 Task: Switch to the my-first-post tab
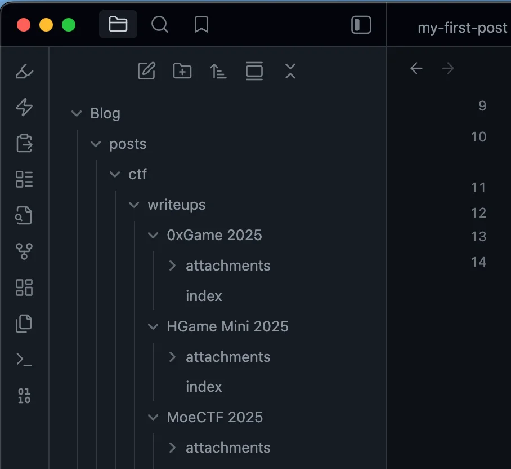pyautogui.click(x=461, y=28)
